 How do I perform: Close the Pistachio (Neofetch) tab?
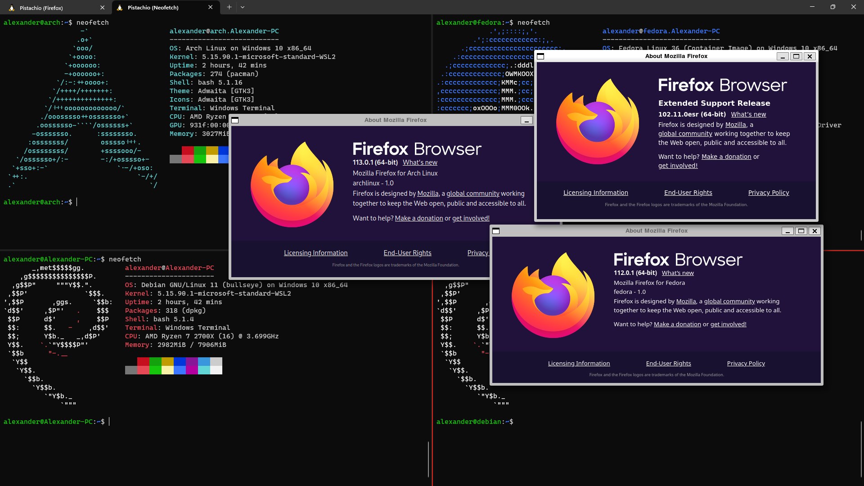pos(210,7)
